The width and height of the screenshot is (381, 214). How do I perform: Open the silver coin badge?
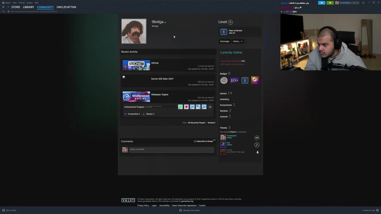pyautogui.click(x=224, y=80)
